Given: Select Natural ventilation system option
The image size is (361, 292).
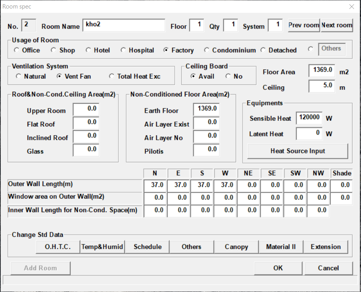Looking at the screenshot, I should (x=18, y=77).
